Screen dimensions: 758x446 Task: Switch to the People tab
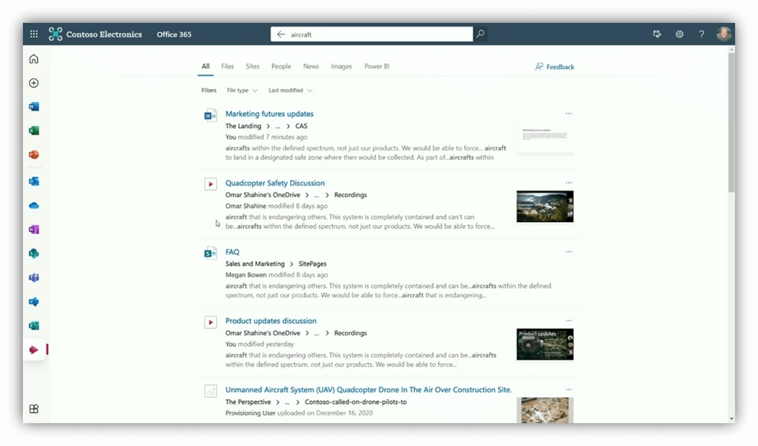click(281, 67)
